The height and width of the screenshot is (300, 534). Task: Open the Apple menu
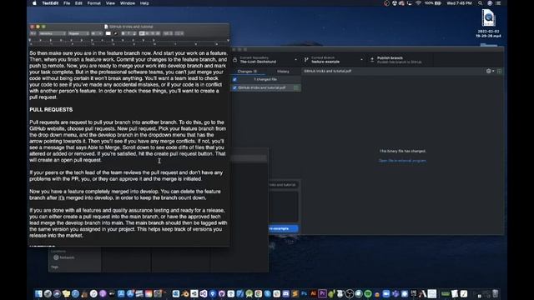tap(34, 3)
